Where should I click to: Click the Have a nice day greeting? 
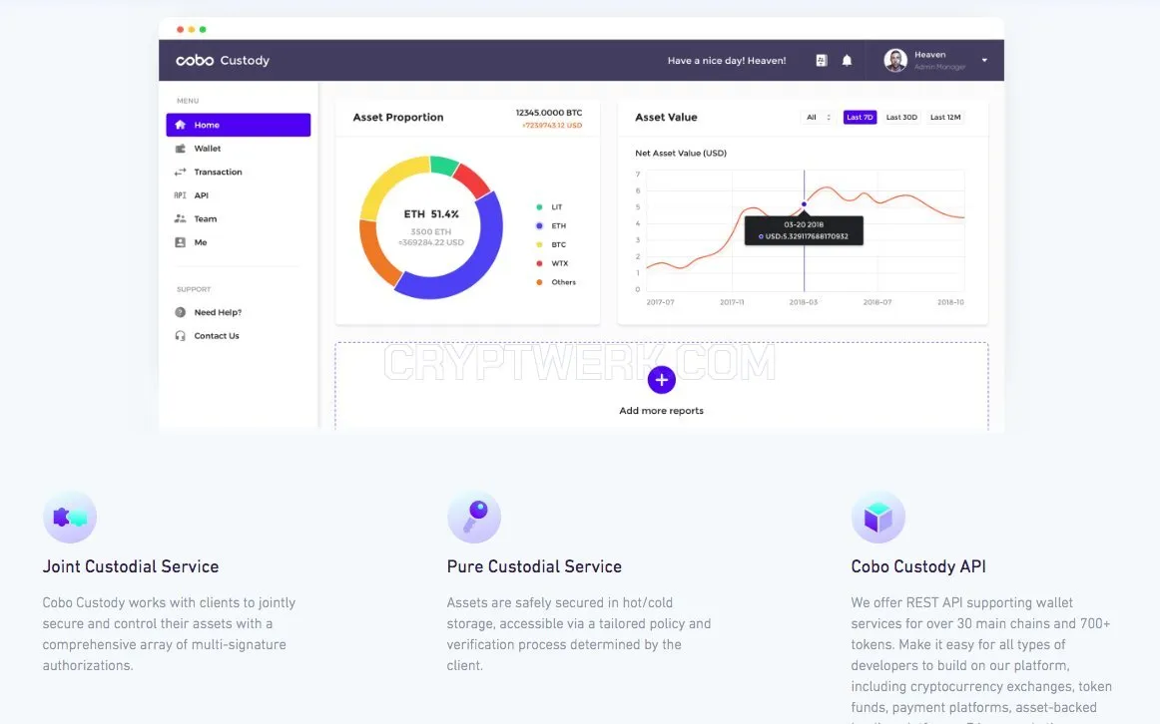click(727, 61)
